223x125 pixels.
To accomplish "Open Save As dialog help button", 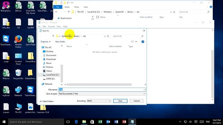I will point(143,42).
